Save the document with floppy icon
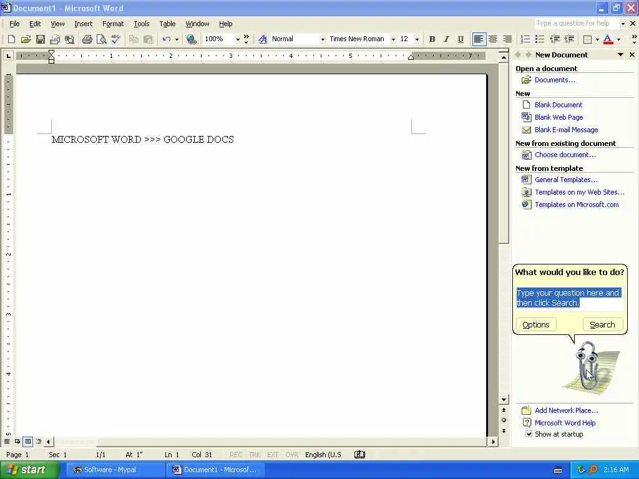639x479 pixels. (x=40, y=39)
